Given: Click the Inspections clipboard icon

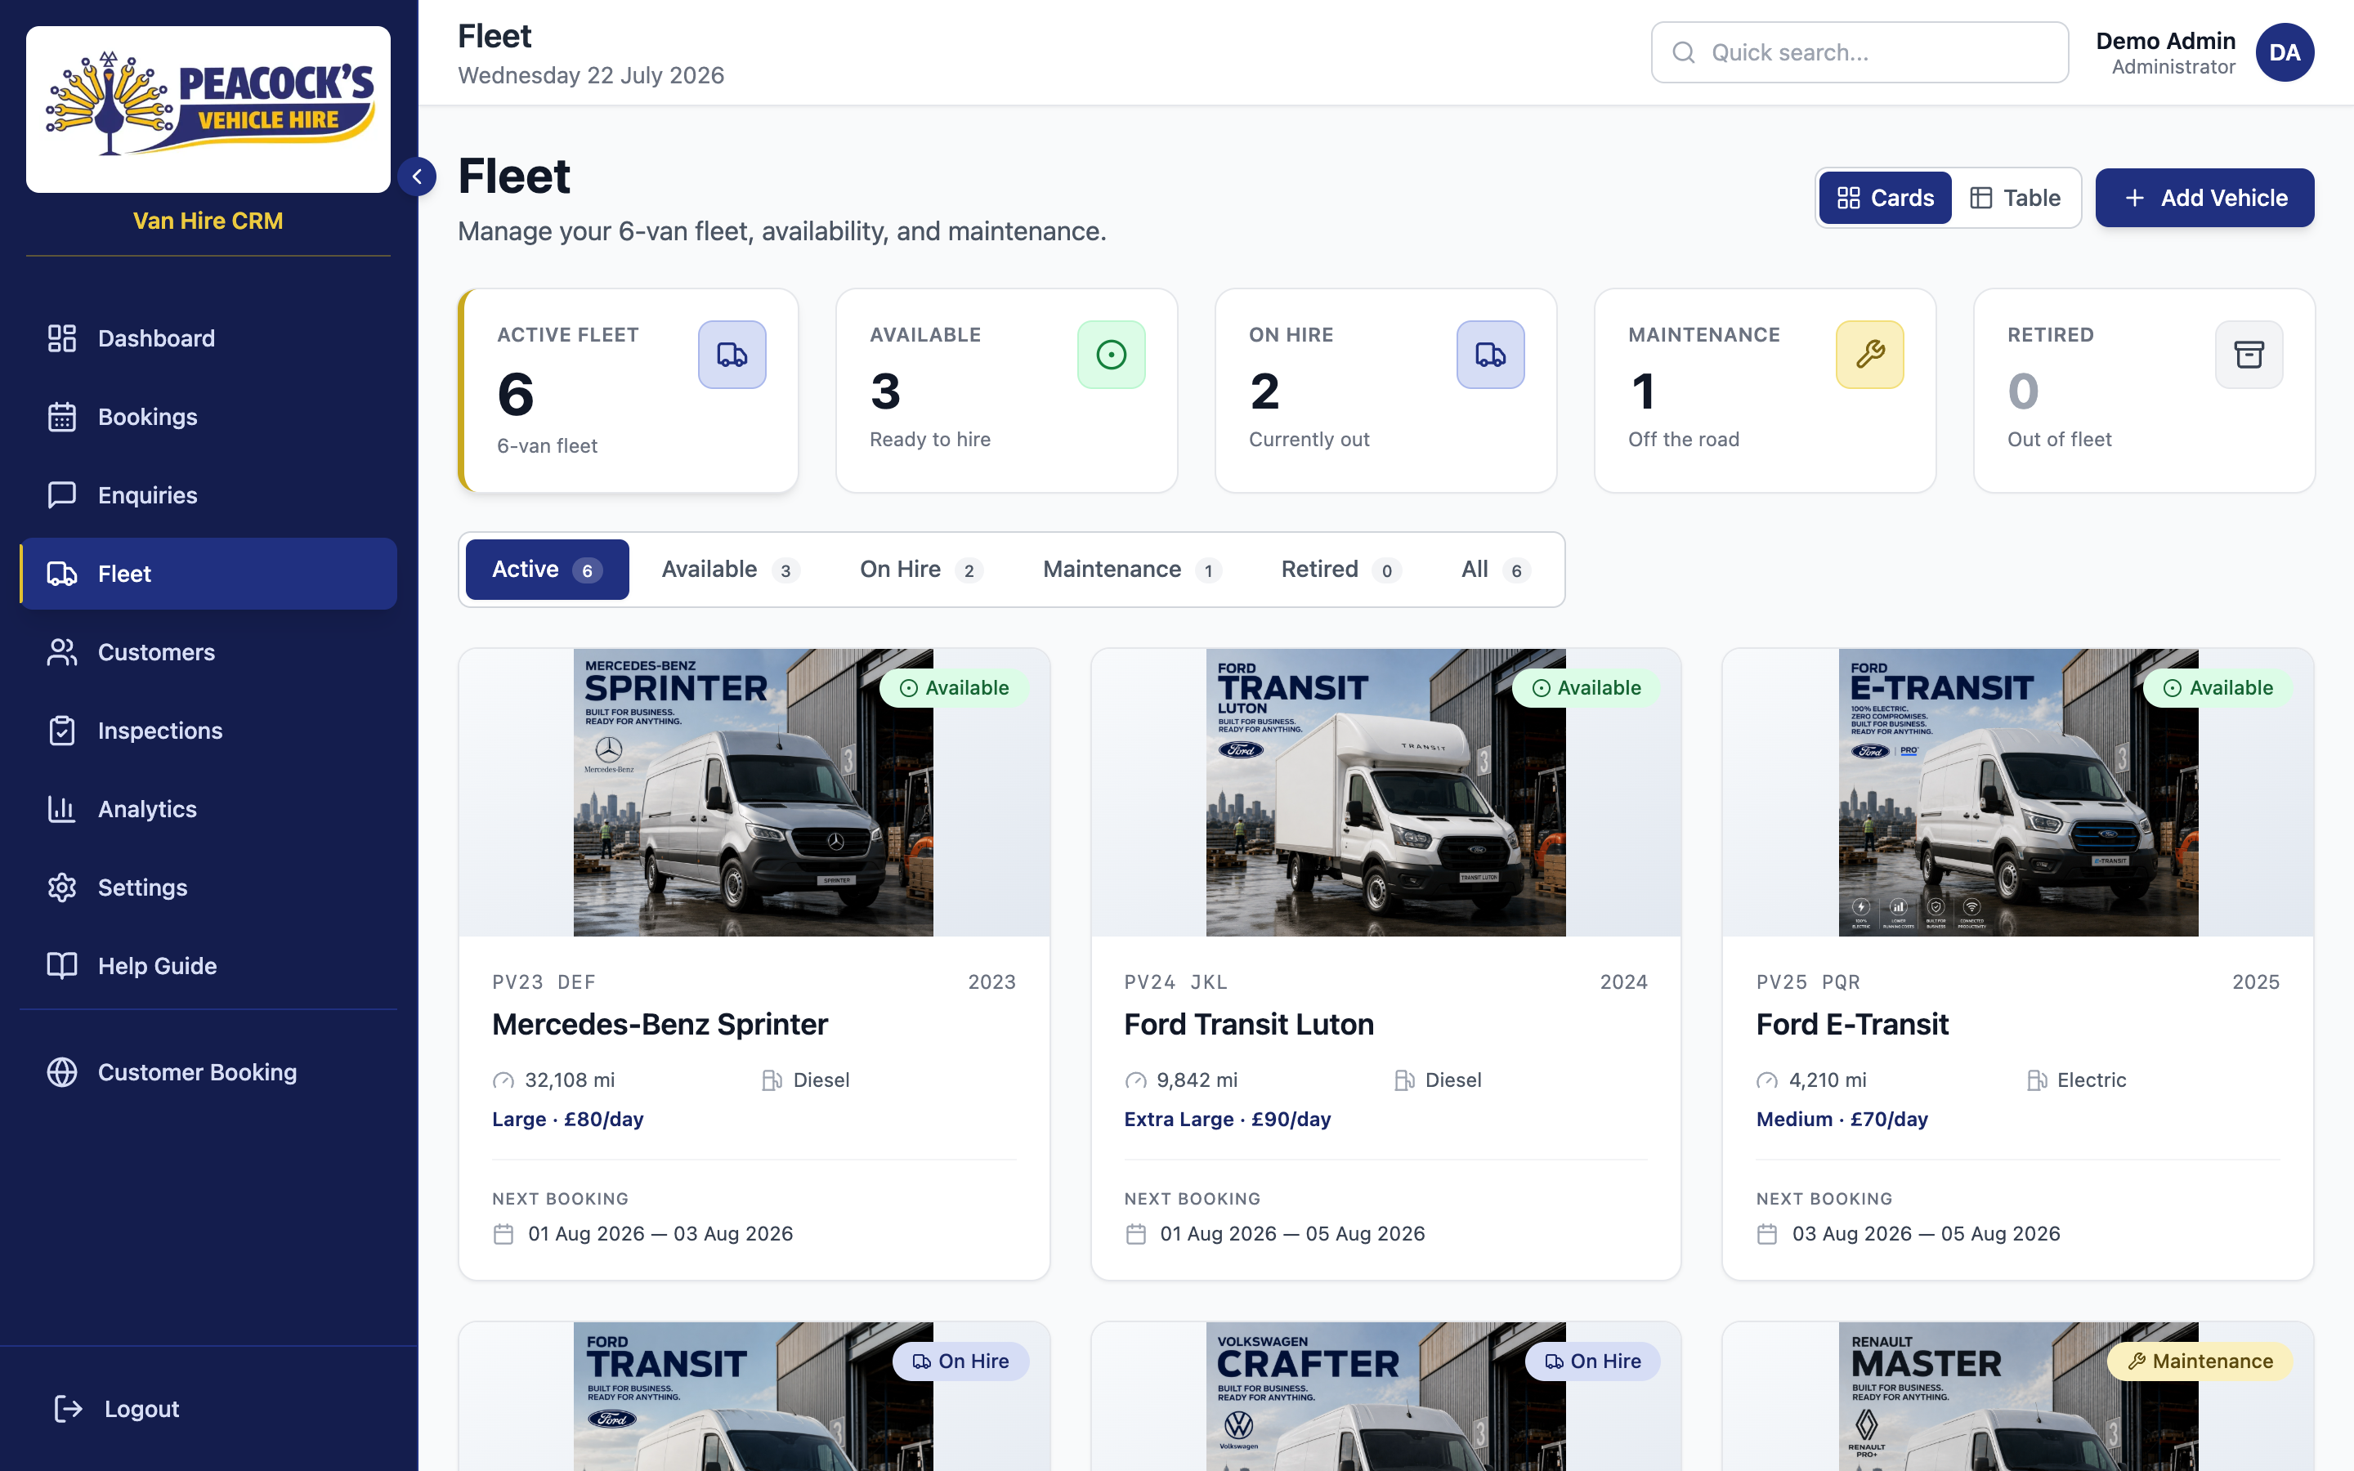Looking at the screenshot, I should click(x=61, y=731).
